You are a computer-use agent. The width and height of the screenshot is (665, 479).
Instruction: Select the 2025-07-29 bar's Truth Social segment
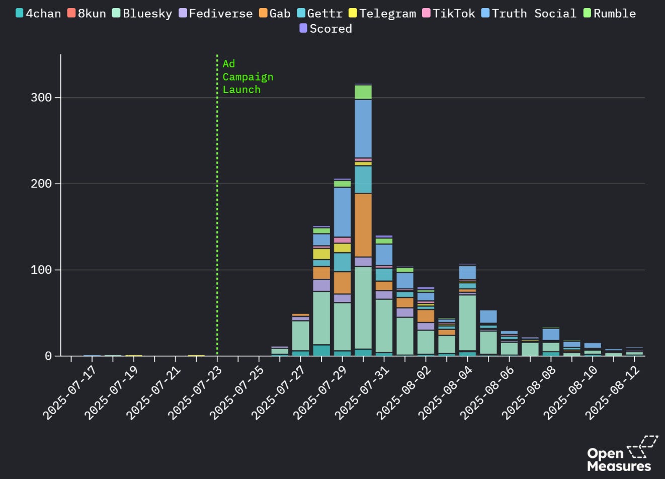[x=342, y=212]
